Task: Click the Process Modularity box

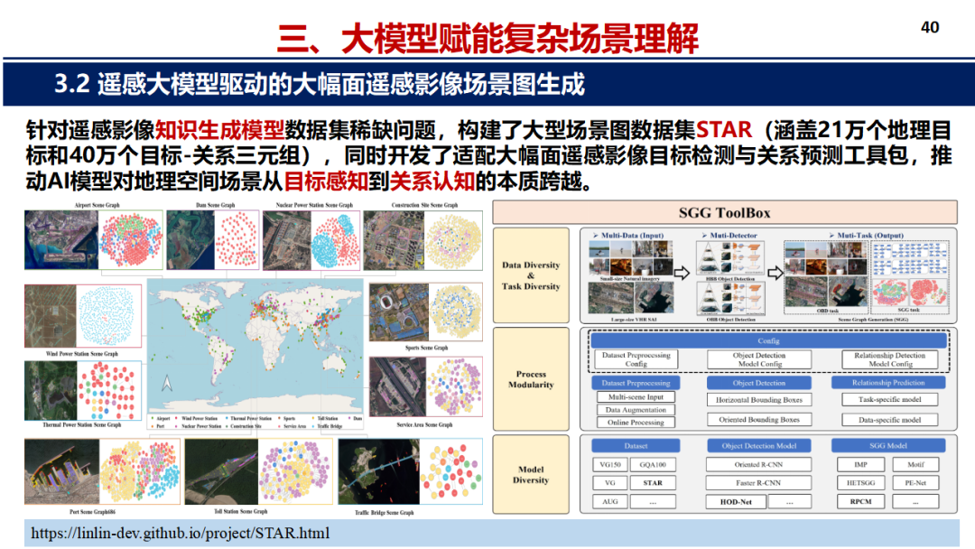Action: pos(531,379)
